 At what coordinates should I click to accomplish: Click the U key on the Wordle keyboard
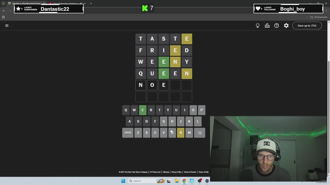point(176,110)
